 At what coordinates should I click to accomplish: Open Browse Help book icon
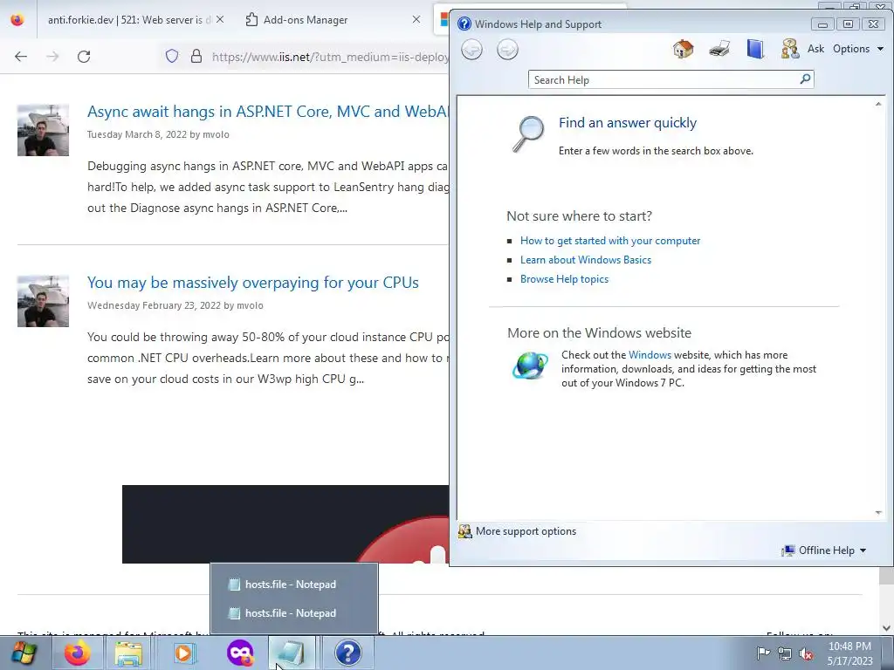755,49
